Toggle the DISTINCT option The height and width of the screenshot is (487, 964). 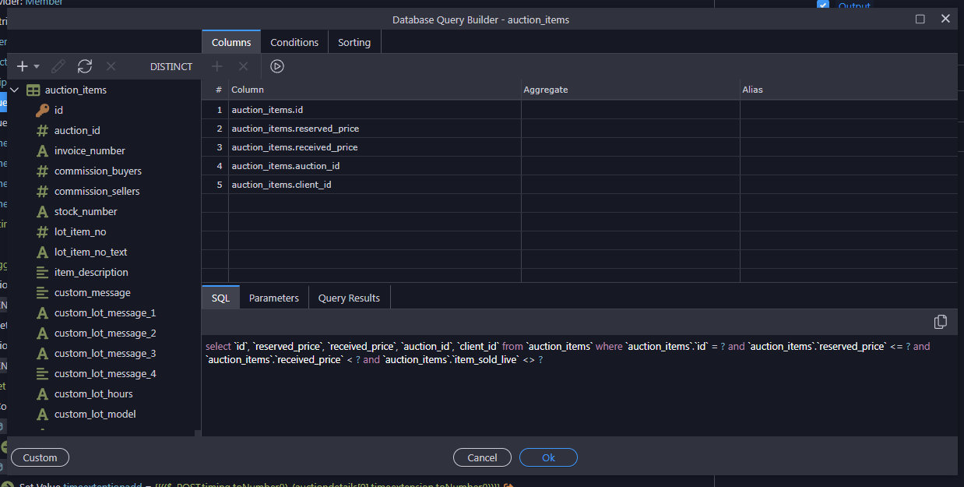click(x=171, y=66)
